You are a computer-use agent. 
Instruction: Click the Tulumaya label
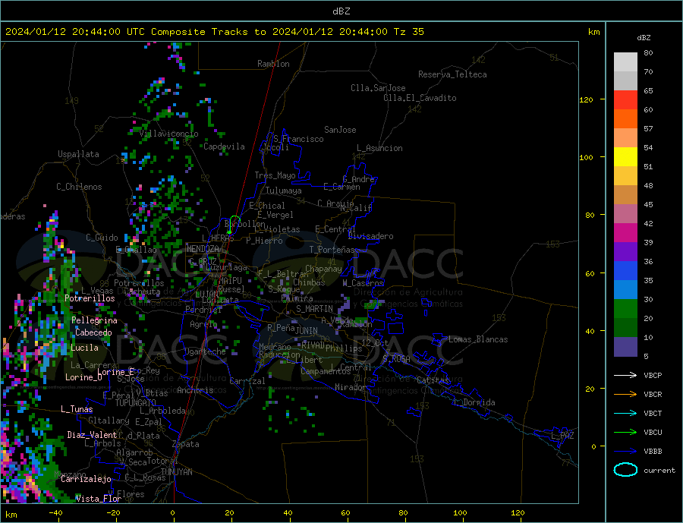[x=284, y=191]
